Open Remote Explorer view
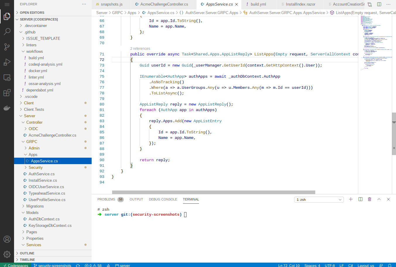This screenshot has height=267, width=396. click(x=7, y=78)
